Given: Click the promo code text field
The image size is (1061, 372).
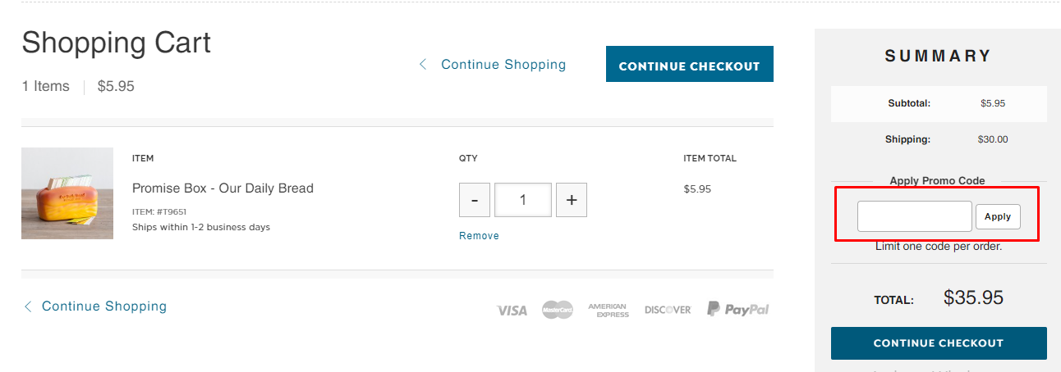Looking at the screenshot, I should click(x=914, y=216).
